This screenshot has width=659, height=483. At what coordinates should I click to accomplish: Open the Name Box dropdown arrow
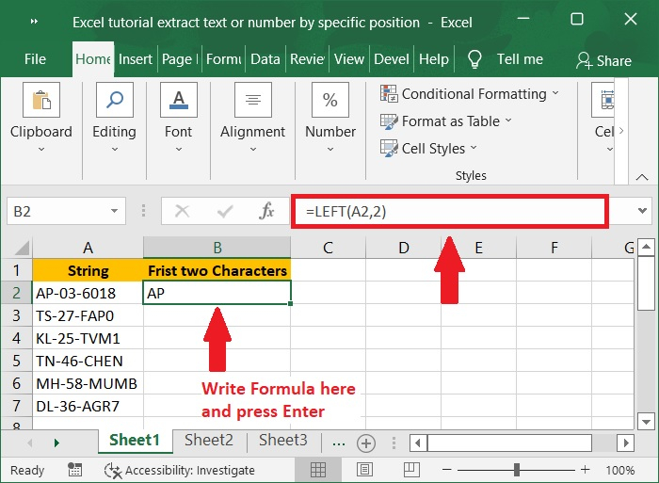[114, 211]
